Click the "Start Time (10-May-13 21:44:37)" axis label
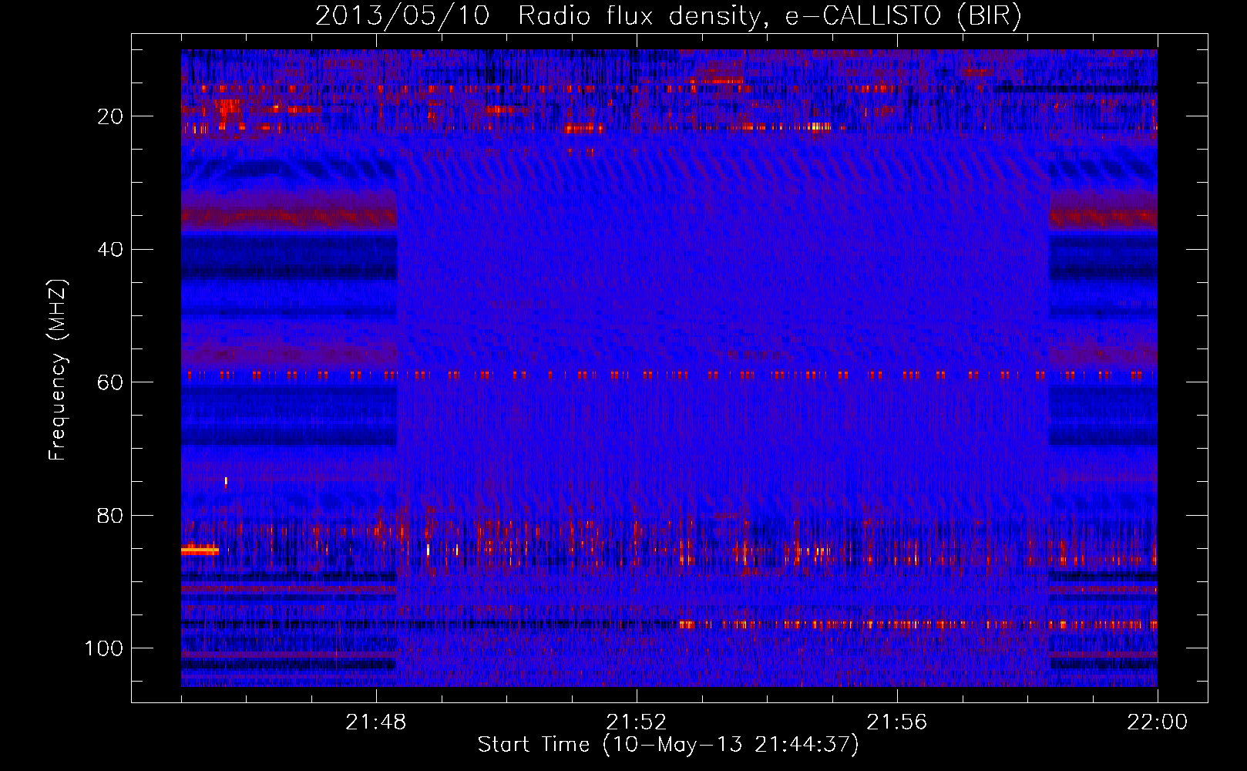1247x771 pixels. pos(668,745)
